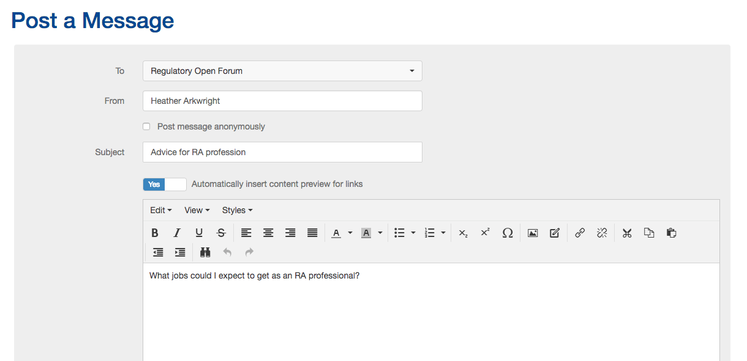
Task: Insert a bullet list
Action: click(399, 233)
